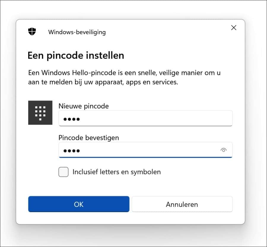Toggle the checkbox below the PIN fields
This screenshot has height=247, width=267.
pos(63,172)
